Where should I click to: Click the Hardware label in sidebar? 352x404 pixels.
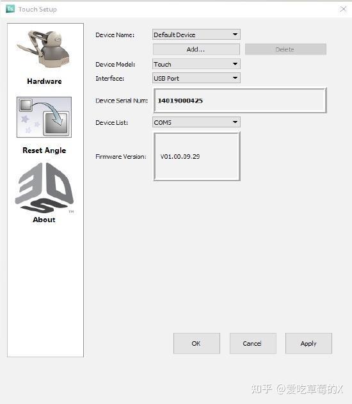44,81
